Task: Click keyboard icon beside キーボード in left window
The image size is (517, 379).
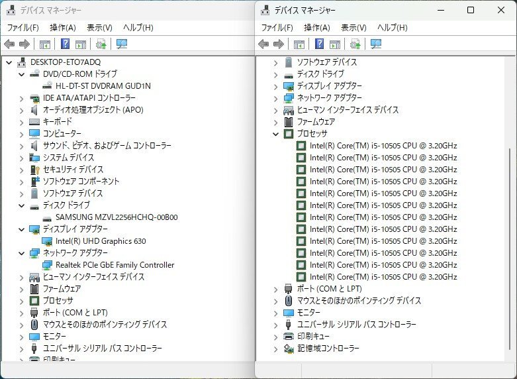Action: (34, 122)
